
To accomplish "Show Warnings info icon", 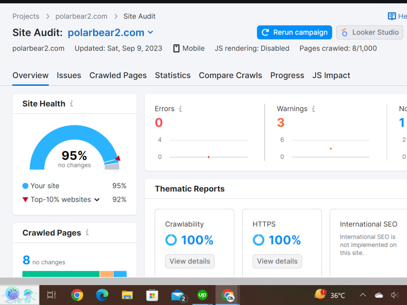I will [313, 109].
